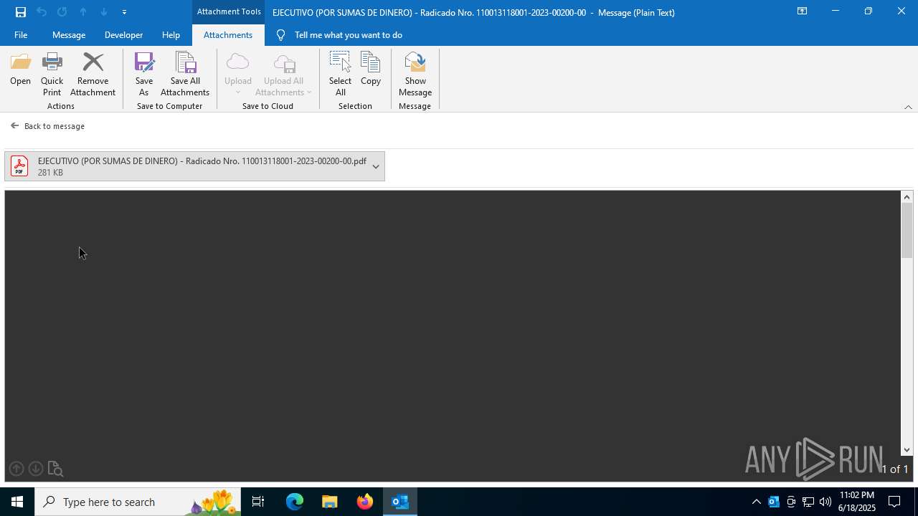Click the Save icon in title bar
This screenshot has height=516, width=918.
pyautogui.click(x=21, y=12)
